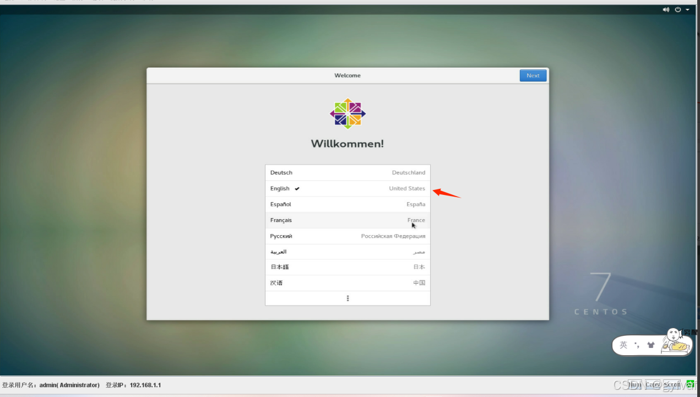Open system menu dropdown arrow in top bar

pyautogui.click(x=688, y=10)
